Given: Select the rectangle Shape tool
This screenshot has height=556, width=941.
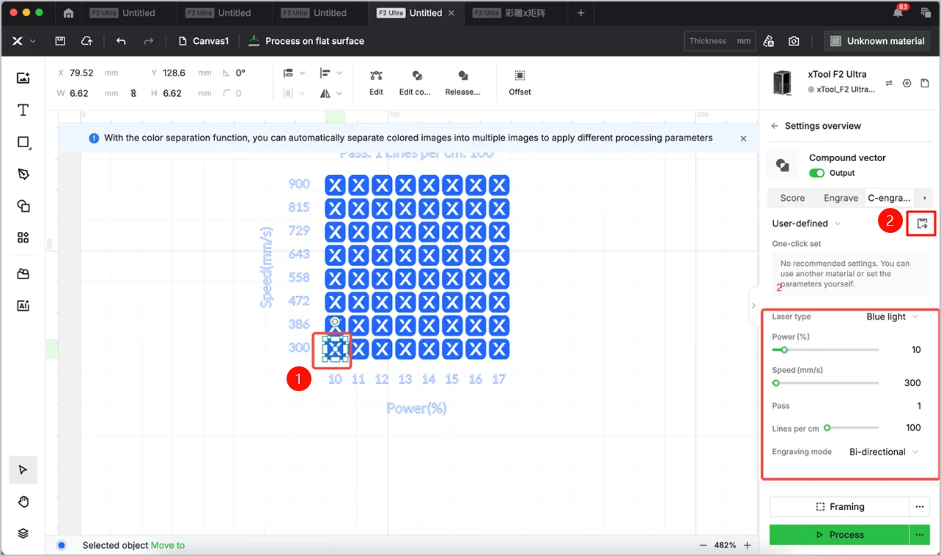Looking at the screenshot, I should point(23,142).
